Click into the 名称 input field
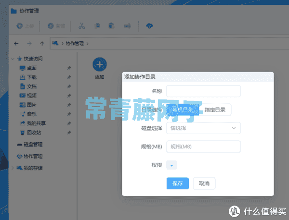 pos(203,91)
